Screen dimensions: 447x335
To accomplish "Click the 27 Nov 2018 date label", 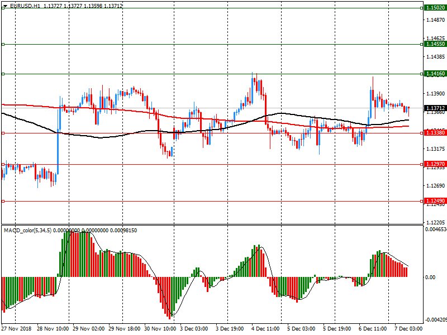I will click(16, 328).
